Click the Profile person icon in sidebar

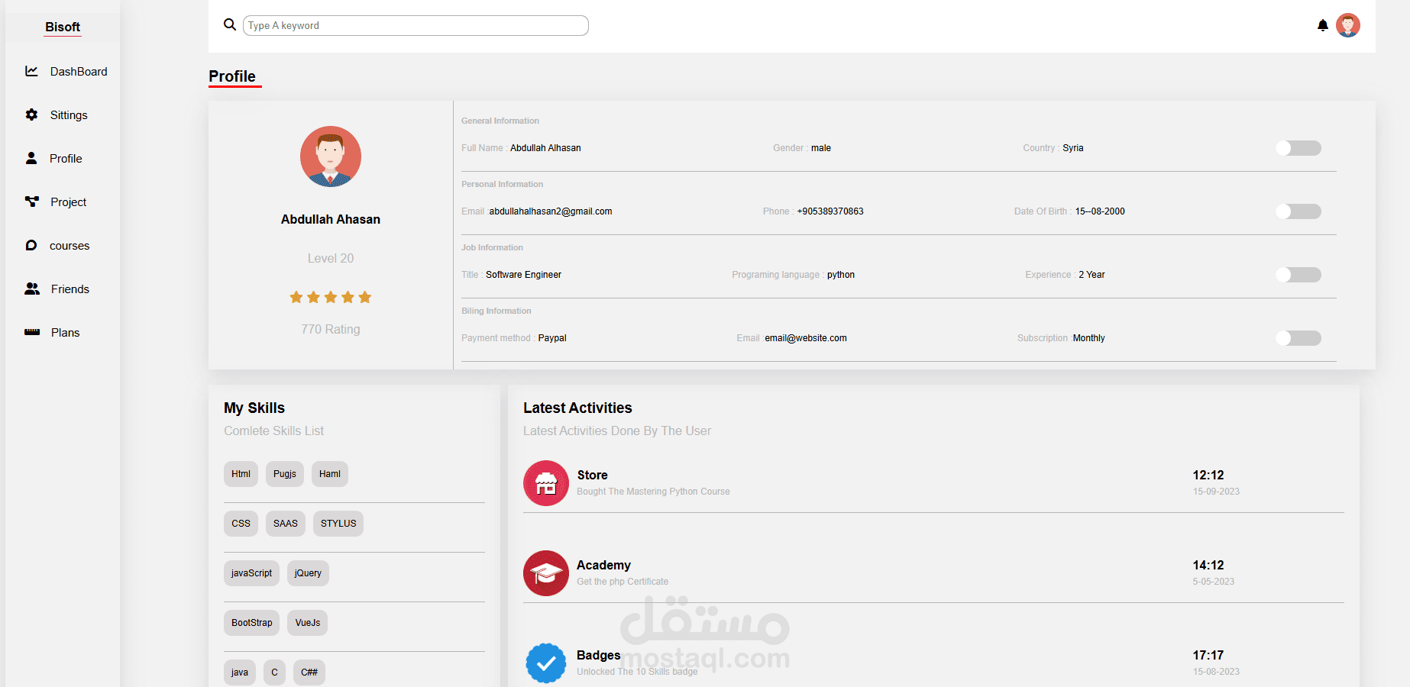coord(31,158)
